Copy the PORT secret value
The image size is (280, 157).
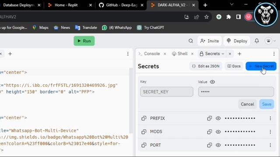coord(210,145)
